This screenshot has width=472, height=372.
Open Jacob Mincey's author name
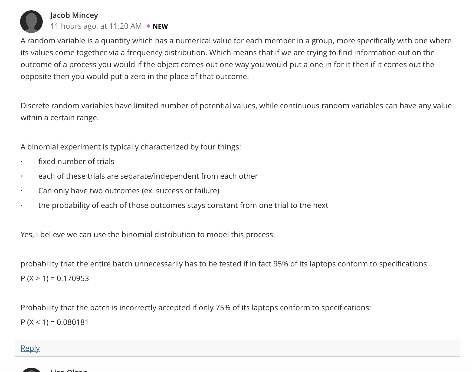74,15
